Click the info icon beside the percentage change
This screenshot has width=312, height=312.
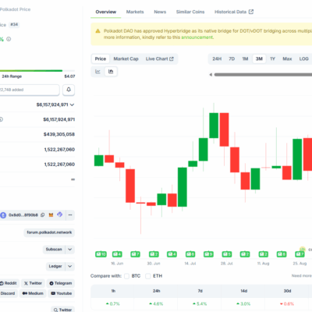(9, 39)
